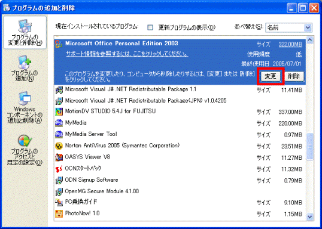Screen dimensions: 322x229
Task: Select PhotoNow! 1.0 entry
Action: click(82, 213)
